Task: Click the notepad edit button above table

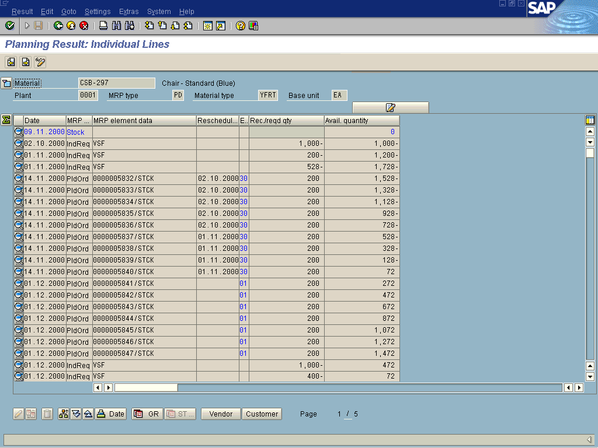Action: click(391, 107)
